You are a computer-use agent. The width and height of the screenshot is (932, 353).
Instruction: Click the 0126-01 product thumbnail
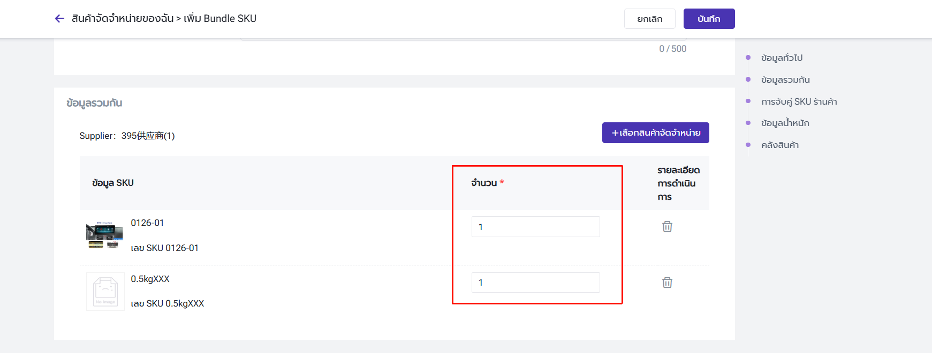(x=105, y=235)
